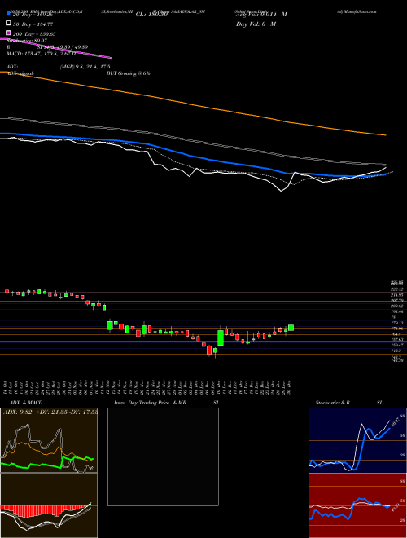Screen dimensions: 407x538
Task: Click the orange 200 day moving average line
Action: tap(192, 104)
